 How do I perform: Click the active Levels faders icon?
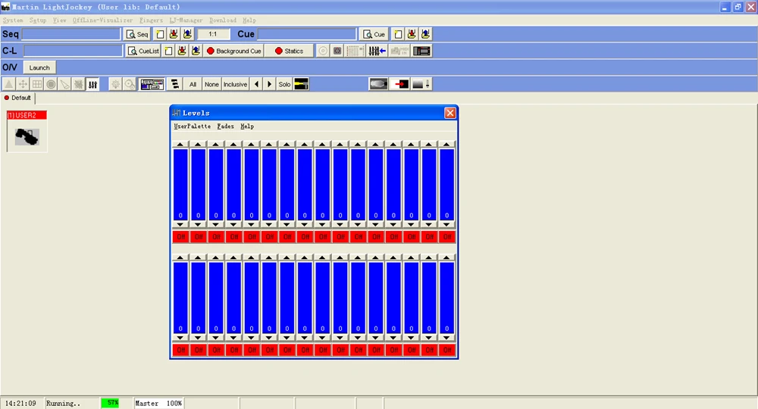click(x=92, y=84)
